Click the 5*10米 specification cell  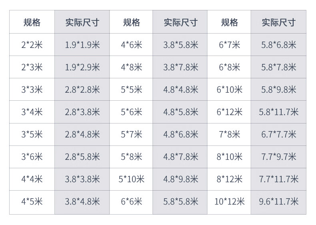tap(132, 179)
